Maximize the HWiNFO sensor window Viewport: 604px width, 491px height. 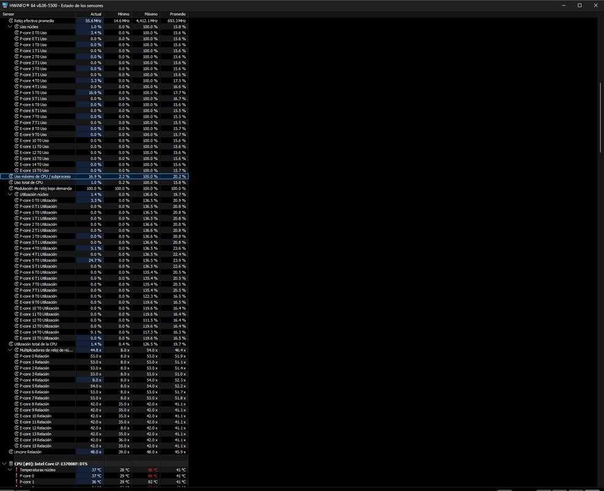(579, 6)
